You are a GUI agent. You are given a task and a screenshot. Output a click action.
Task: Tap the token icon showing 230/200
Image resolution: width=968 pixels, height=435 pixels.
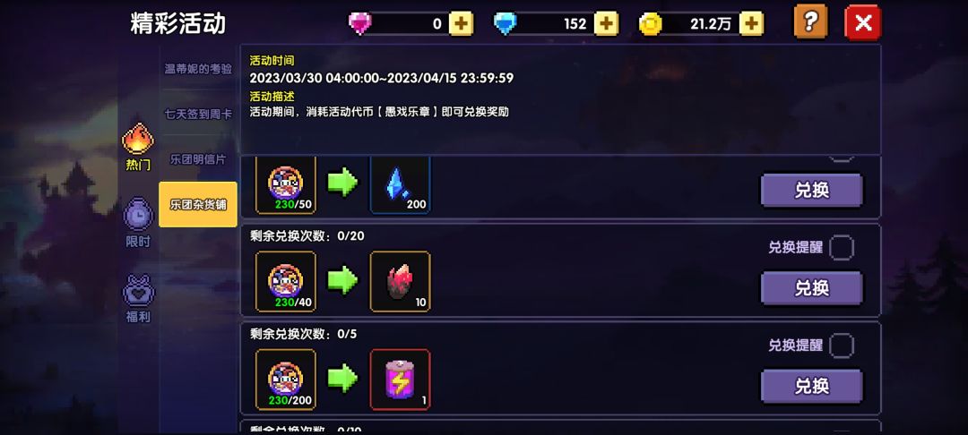pyautogui.click(x=285, y=380)
